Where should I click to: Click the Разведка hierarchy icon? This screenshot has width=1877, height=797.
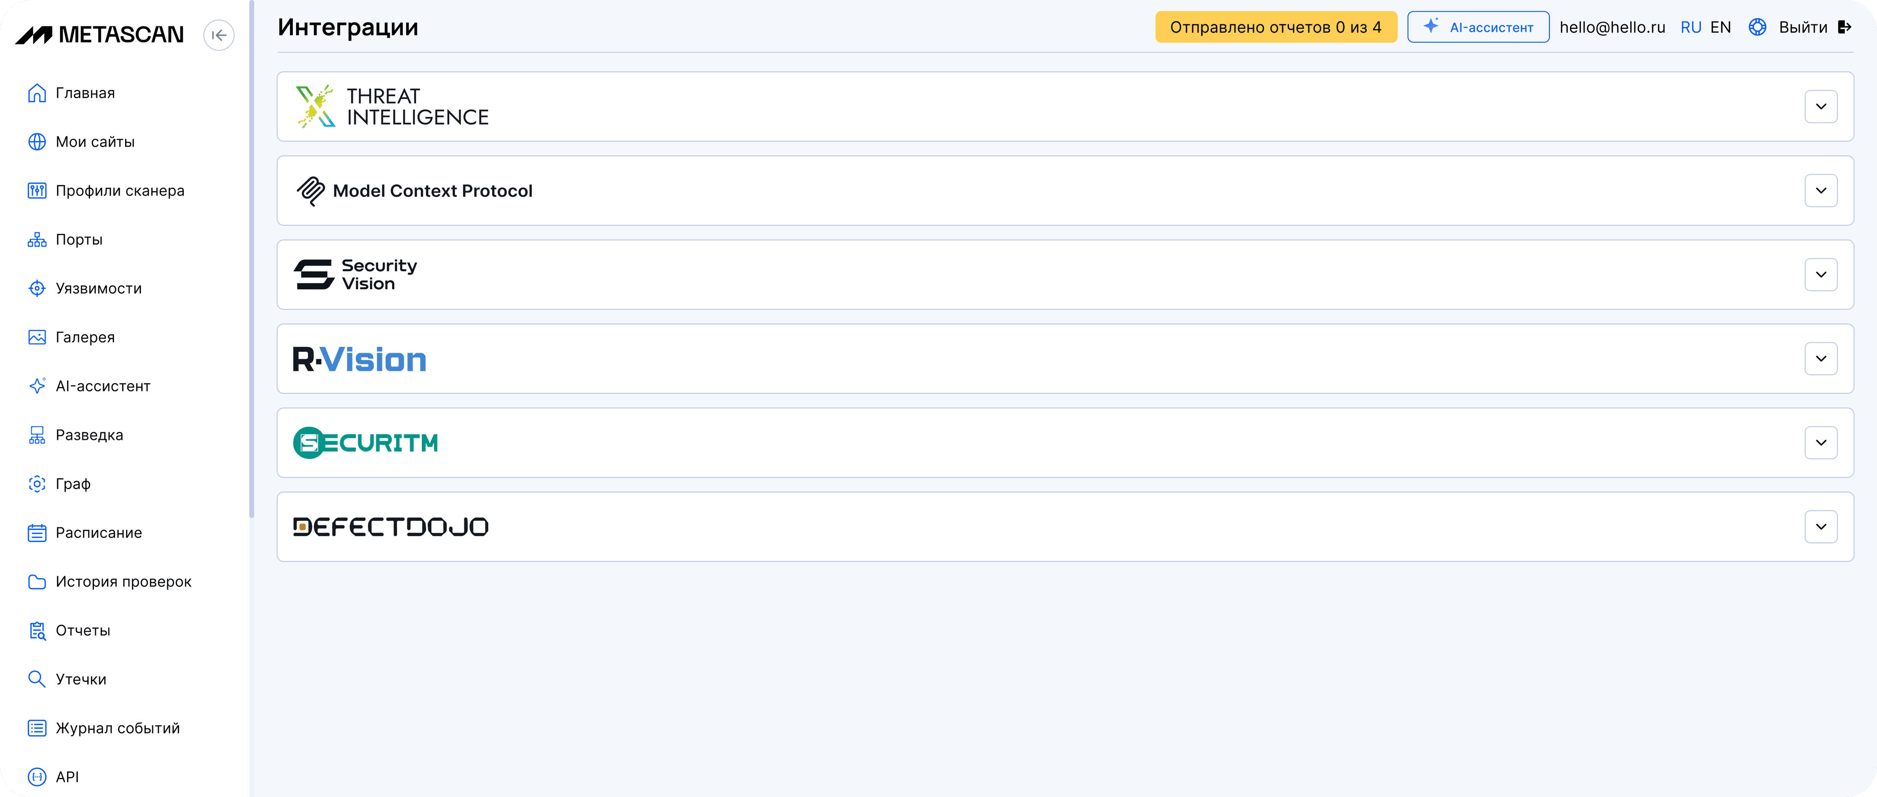pyautogui.click(x=37, y=435)
